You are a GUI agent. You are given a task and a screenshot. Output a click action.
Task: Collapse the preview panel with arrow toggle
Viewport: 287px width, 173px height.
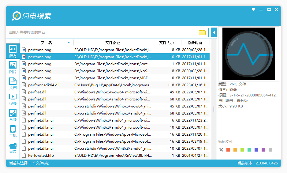pos(214,32)
